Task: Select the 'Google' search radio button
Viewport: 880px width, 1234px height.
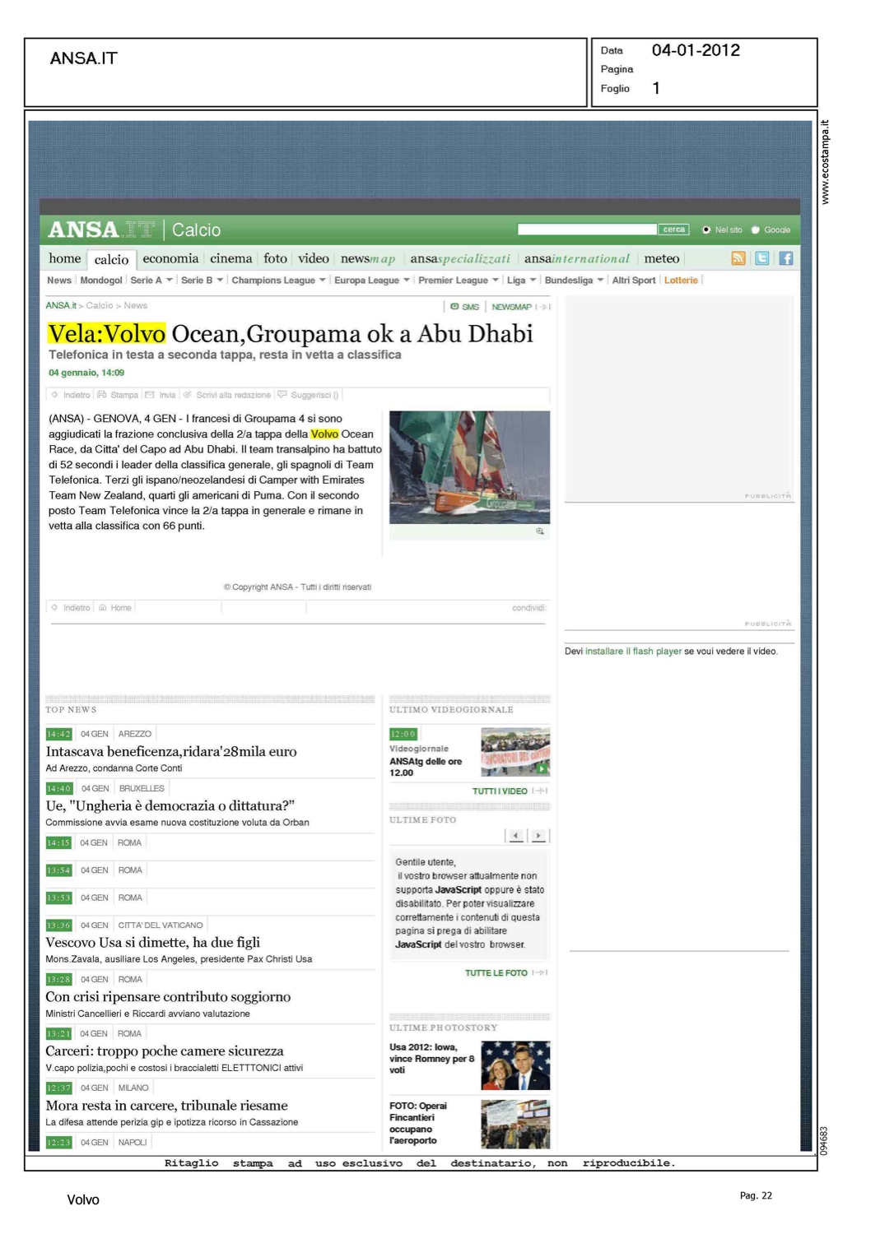Action: (755, 230)
